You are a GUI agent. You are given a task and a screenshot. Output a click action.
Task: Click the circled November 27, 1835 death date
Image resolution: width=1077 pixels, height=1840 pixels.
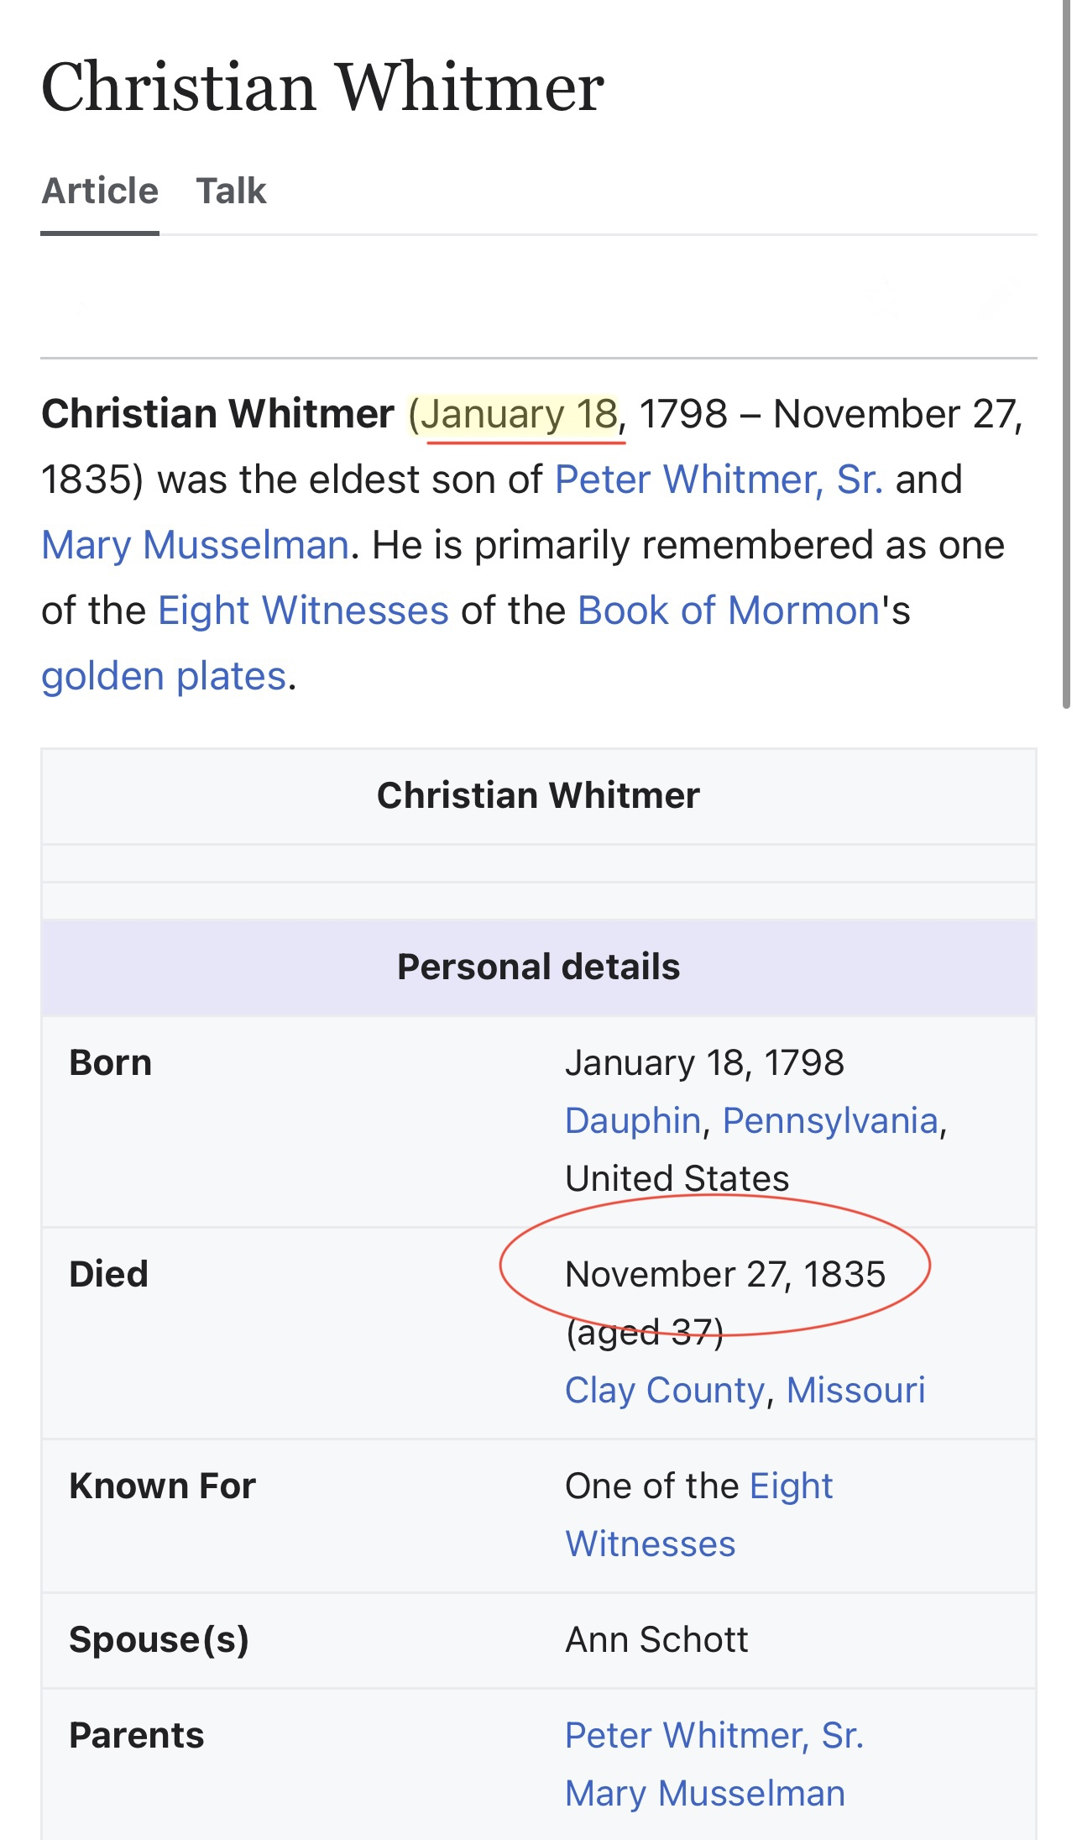pyautogui.click(x=725, y=1274)
